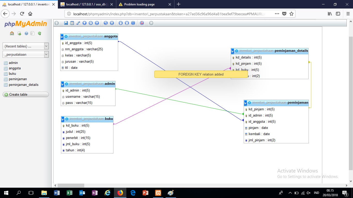Open the _perpustakaan database dropdown
Screen dimensions: 353x198
tap(25, 54)
